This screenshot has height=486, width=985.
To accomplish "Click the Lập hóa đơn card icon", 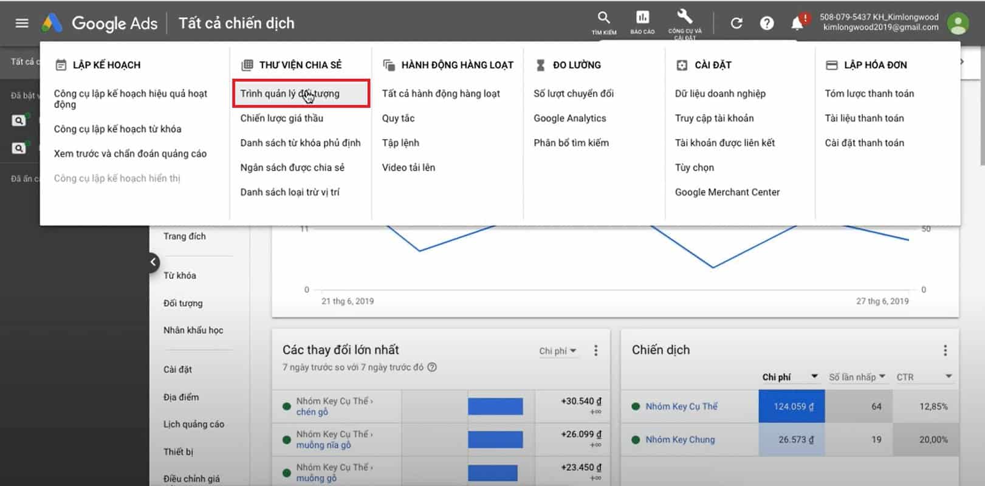I will (831, 65).
